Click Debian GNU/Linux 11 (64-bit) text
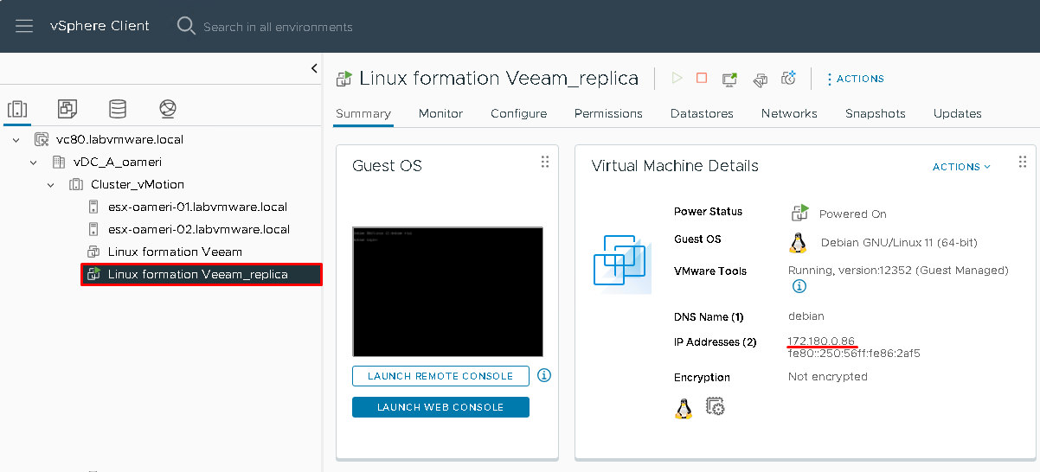 tap(899, 243)
